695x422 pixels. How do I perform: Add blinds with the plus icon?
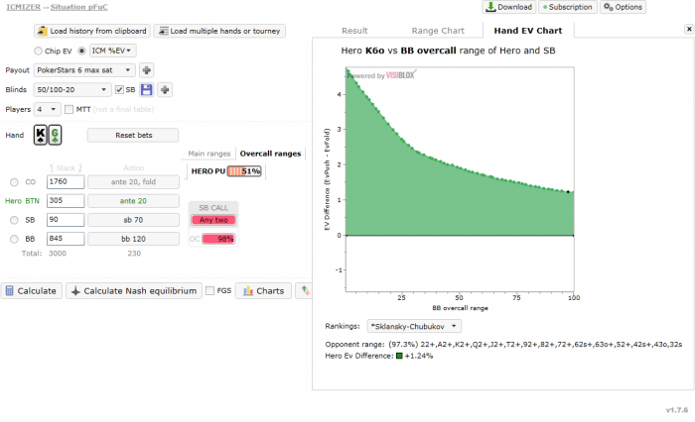click(165, 90)
